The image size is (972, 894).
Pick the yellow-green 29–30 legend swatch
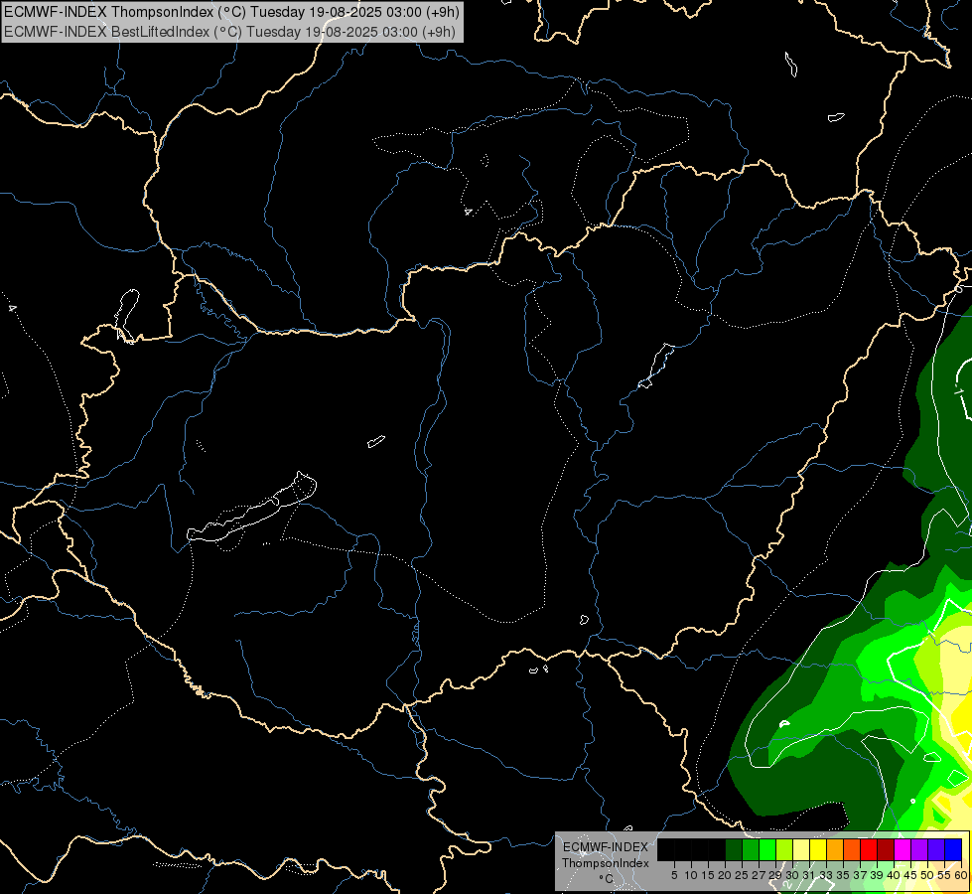784,849
